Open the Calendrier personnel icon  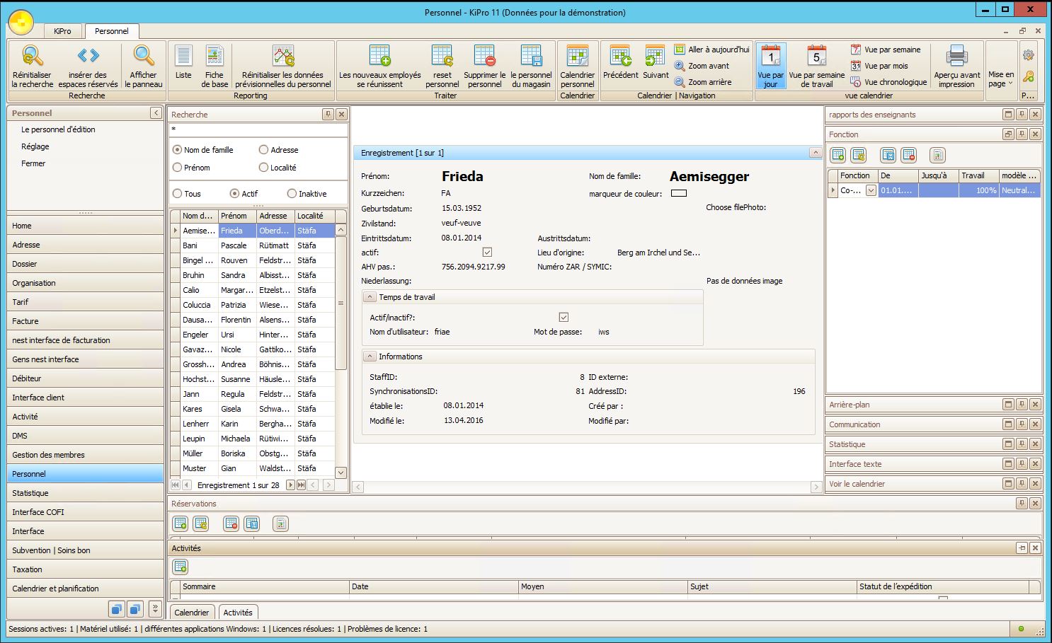tap(577, 56)
